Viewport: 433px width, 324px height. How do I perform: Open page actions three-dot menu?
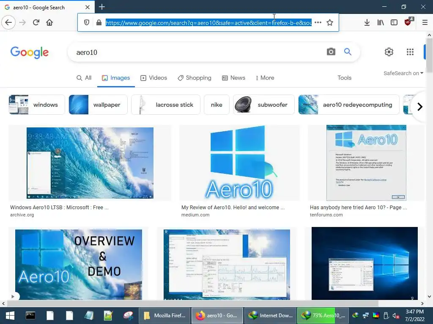318,22
